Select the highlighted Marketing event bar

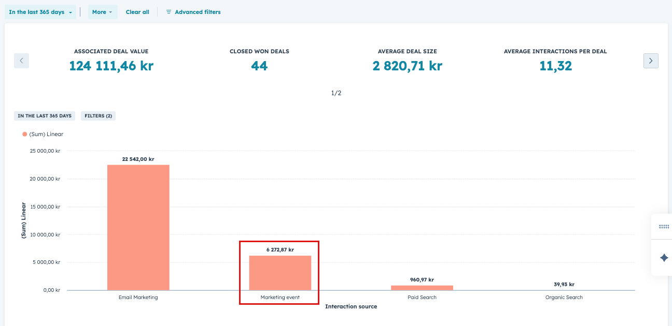279,272
